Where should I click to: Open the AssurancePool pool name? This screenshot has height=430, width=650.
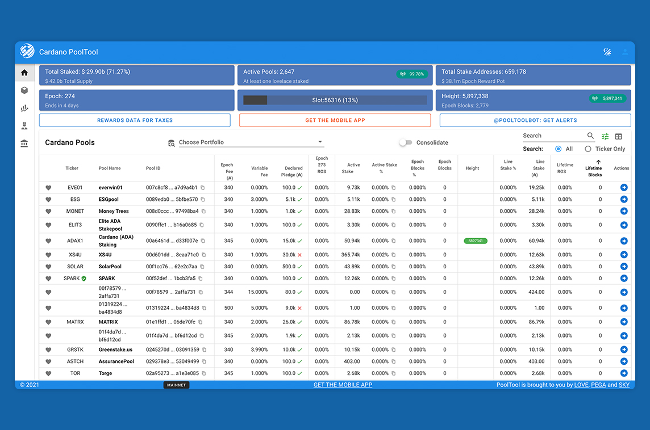point(116,361)
